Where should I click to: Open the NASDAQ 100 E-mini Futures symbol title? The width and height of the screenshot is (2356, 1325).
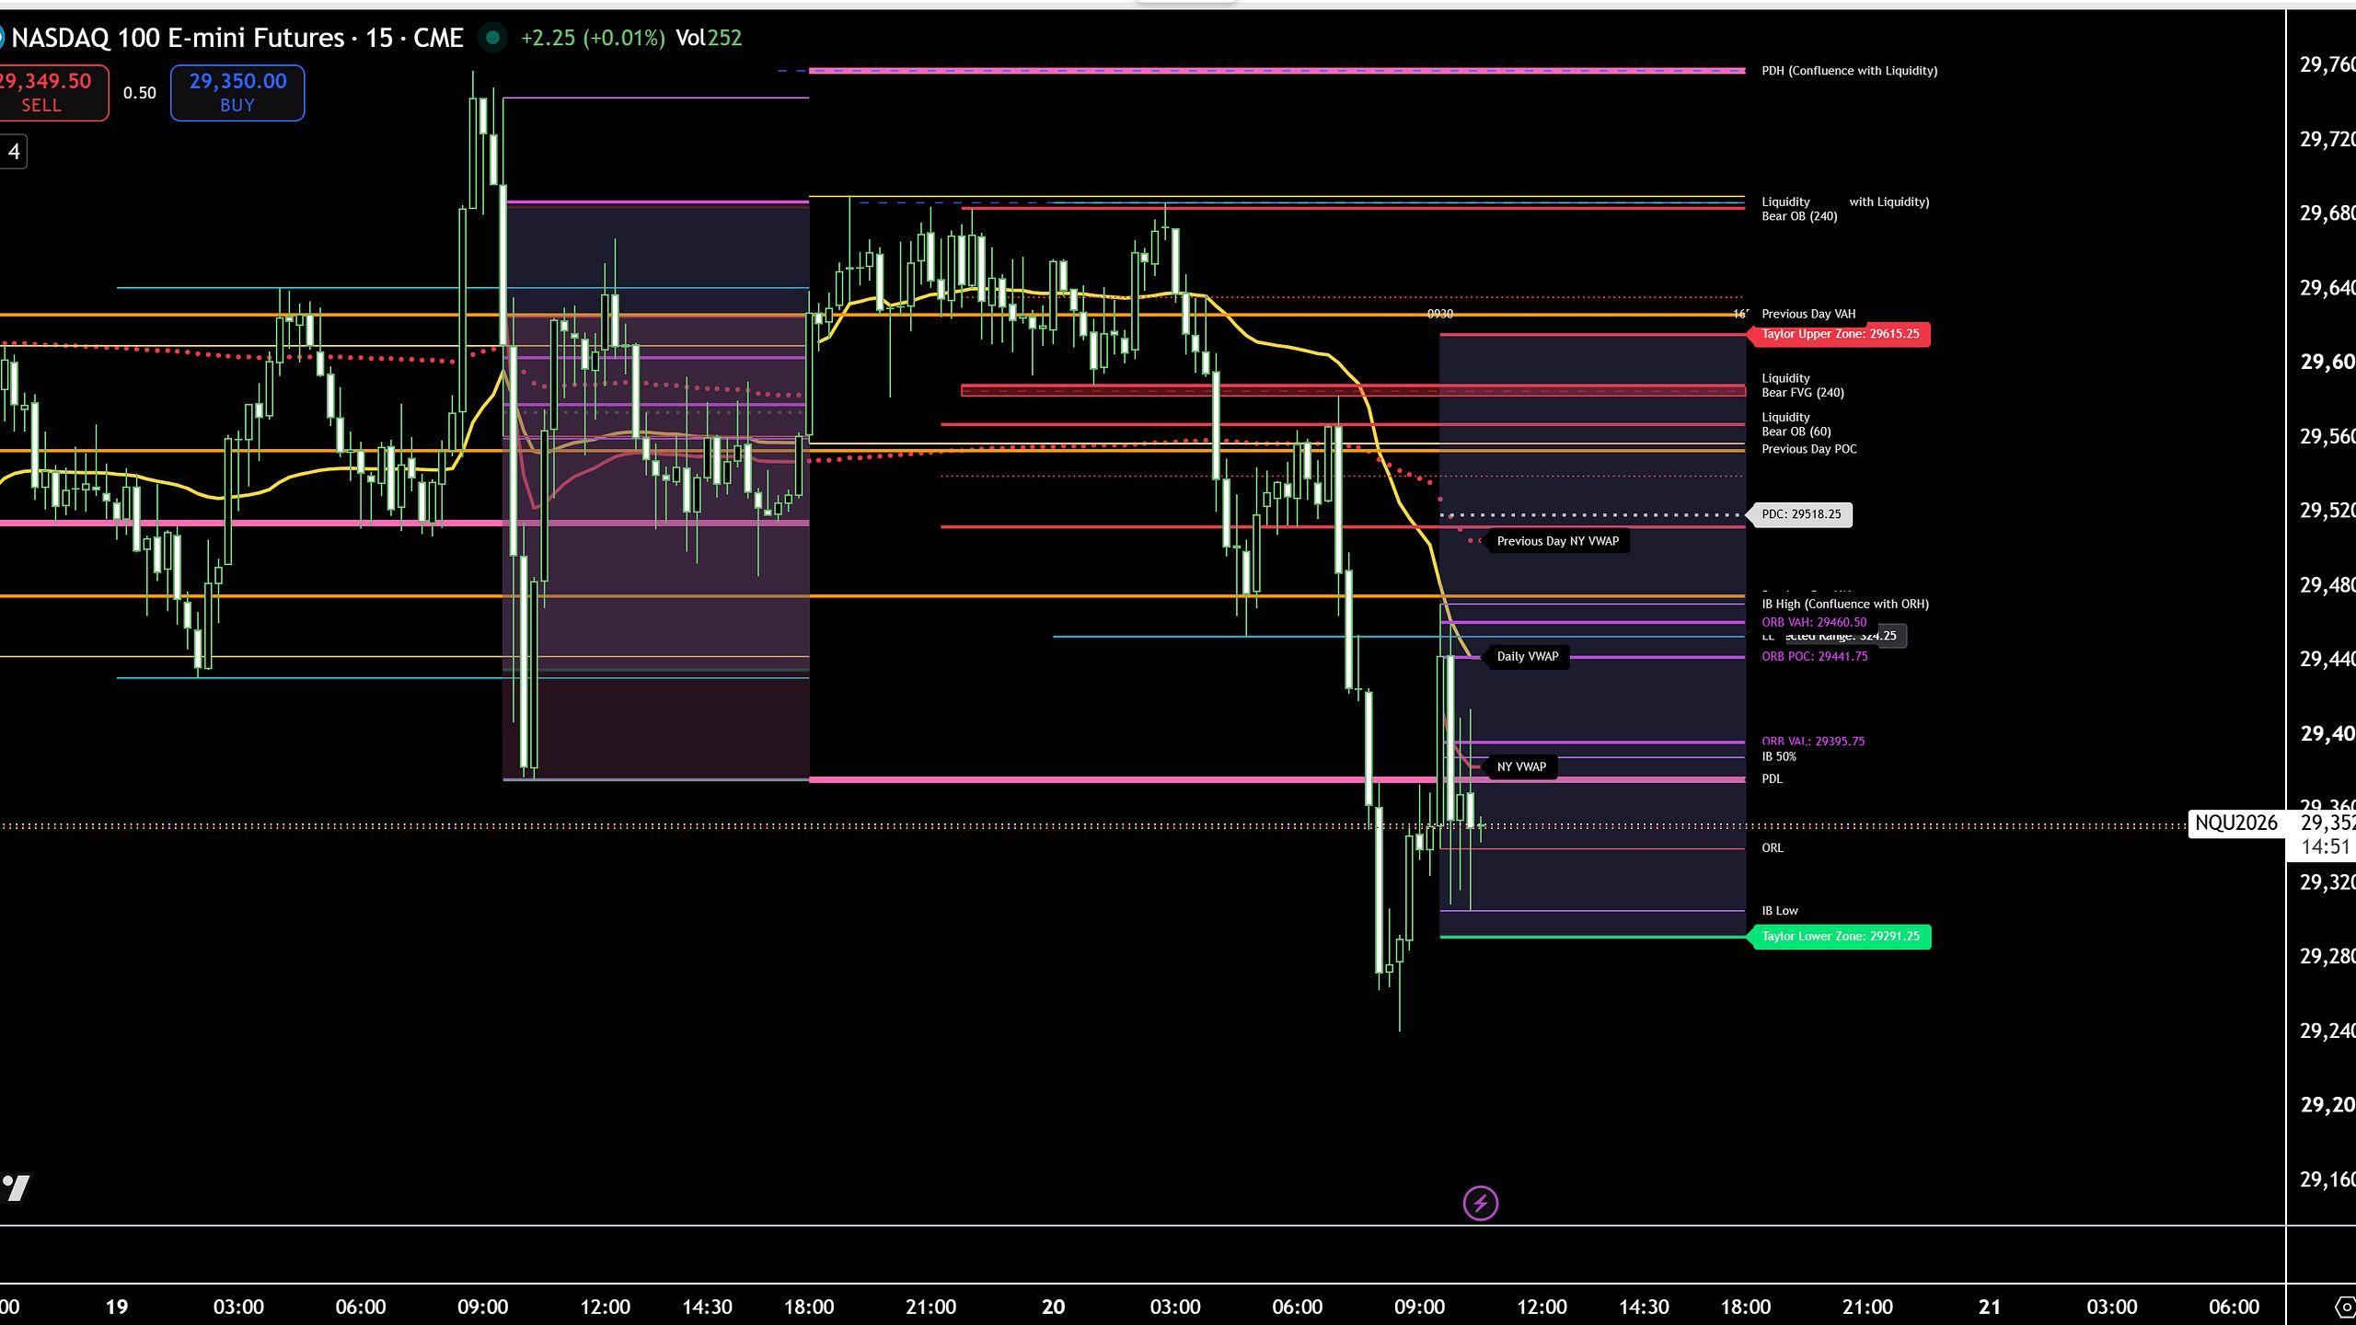point(237,38)
